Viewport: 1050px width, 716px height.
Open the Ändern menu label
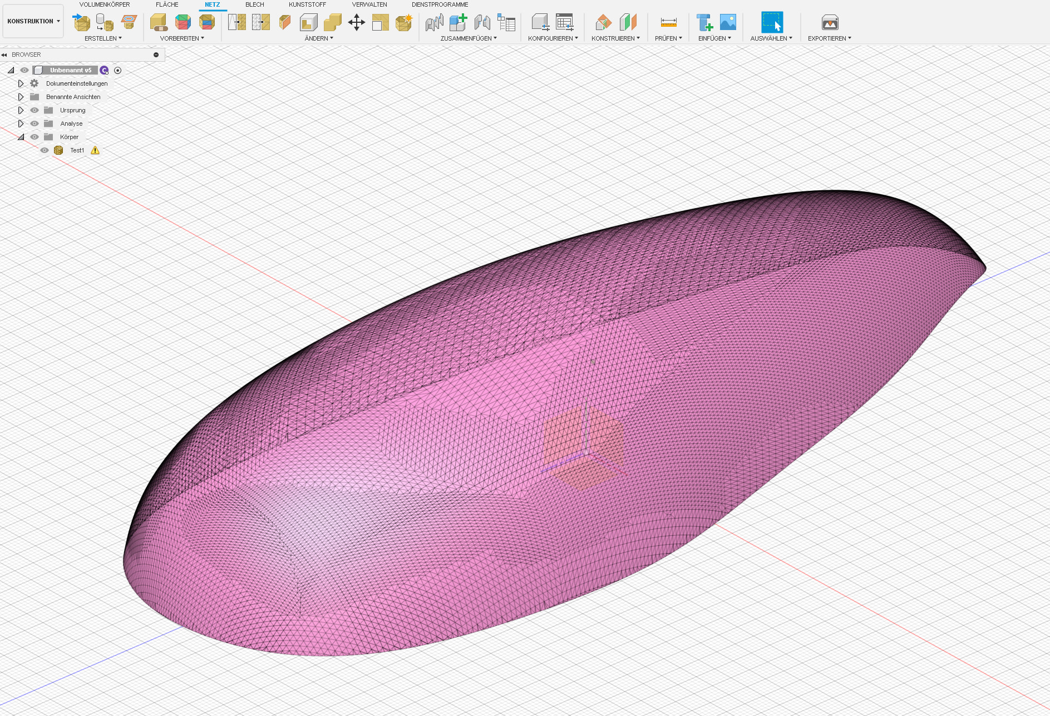point(319,38)
